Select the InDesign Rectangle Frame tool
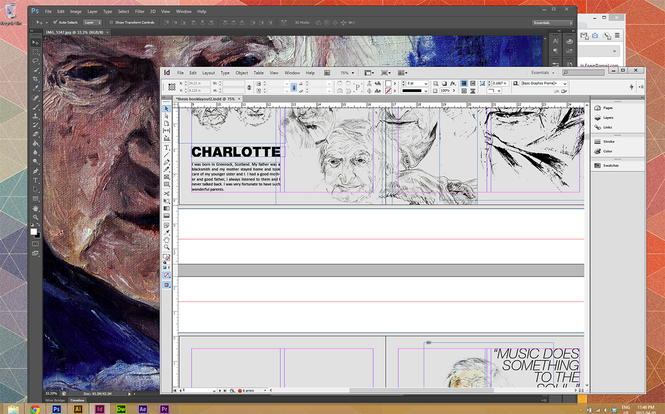The height and width of the screenshot is (414, 665). pos(167,177)
